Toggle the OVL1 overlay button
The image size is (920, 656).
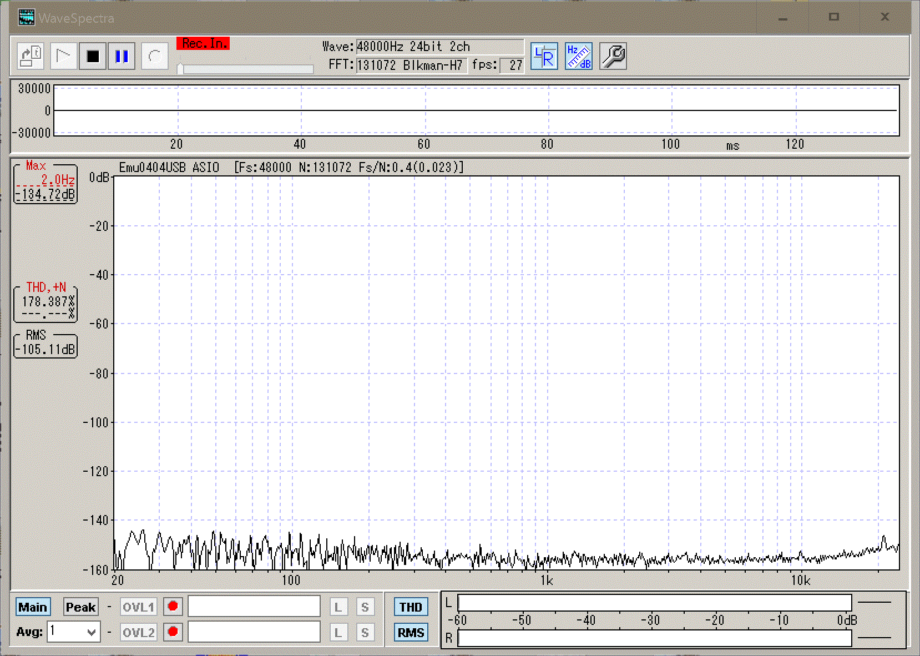click(x=138, y=607)
